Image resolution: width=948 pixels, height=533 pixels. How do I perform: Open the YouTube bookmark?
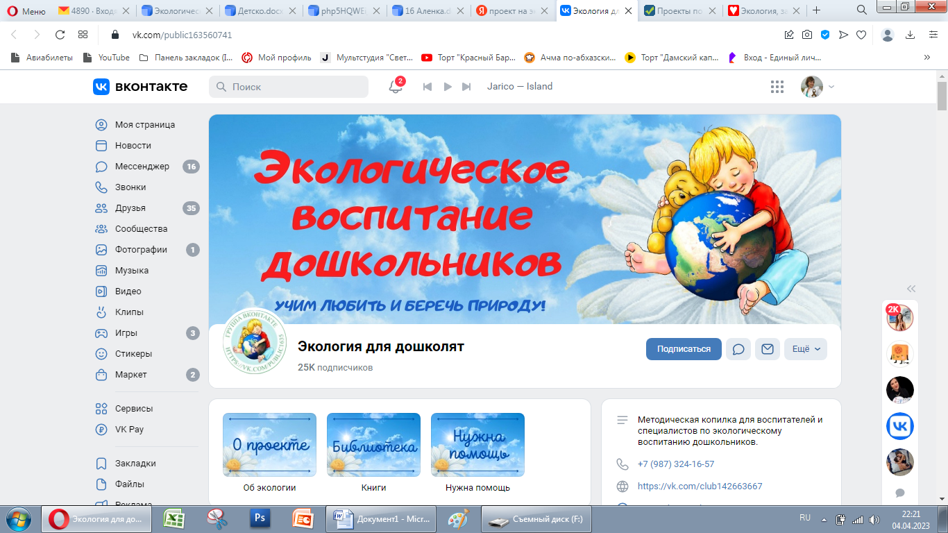click(x=107, y=58)
